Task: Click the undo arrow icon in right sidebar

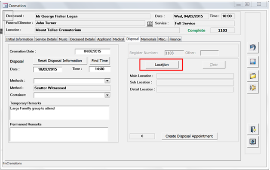Action: pos(253,47)
